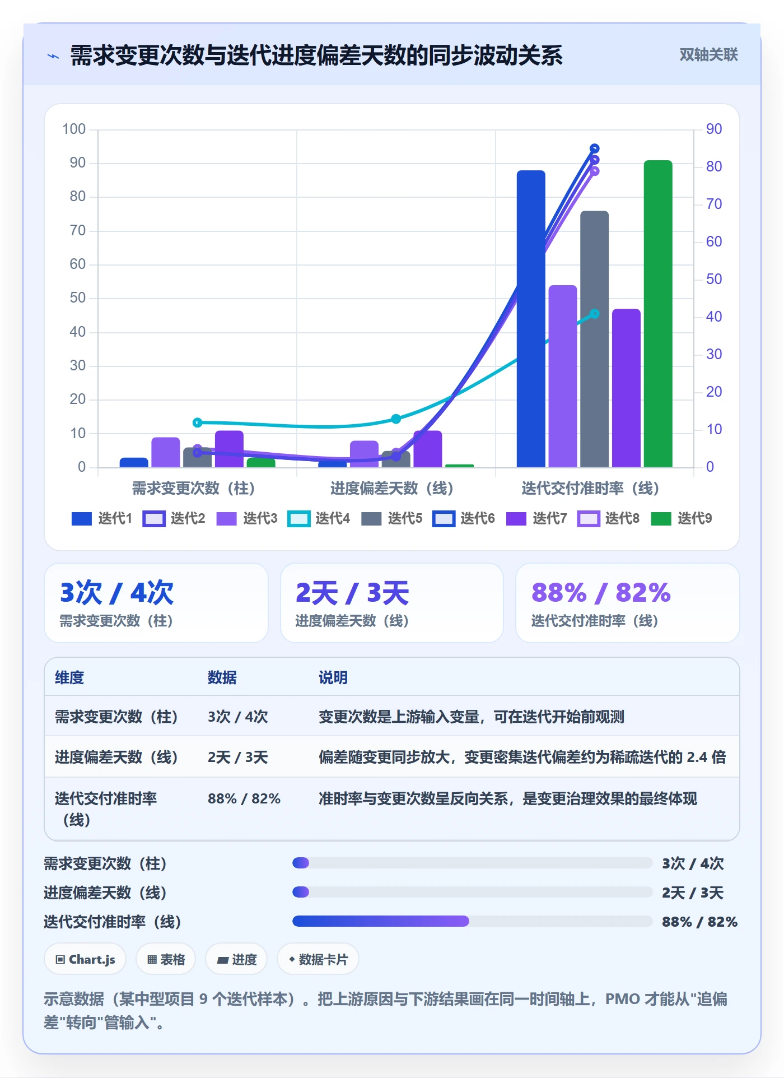
Task: Click the Chart.js tag chip
Action: 85,959
